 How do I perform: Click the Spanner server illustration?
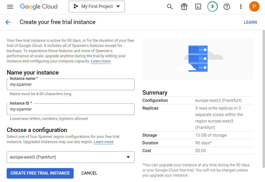pos(198,59)
